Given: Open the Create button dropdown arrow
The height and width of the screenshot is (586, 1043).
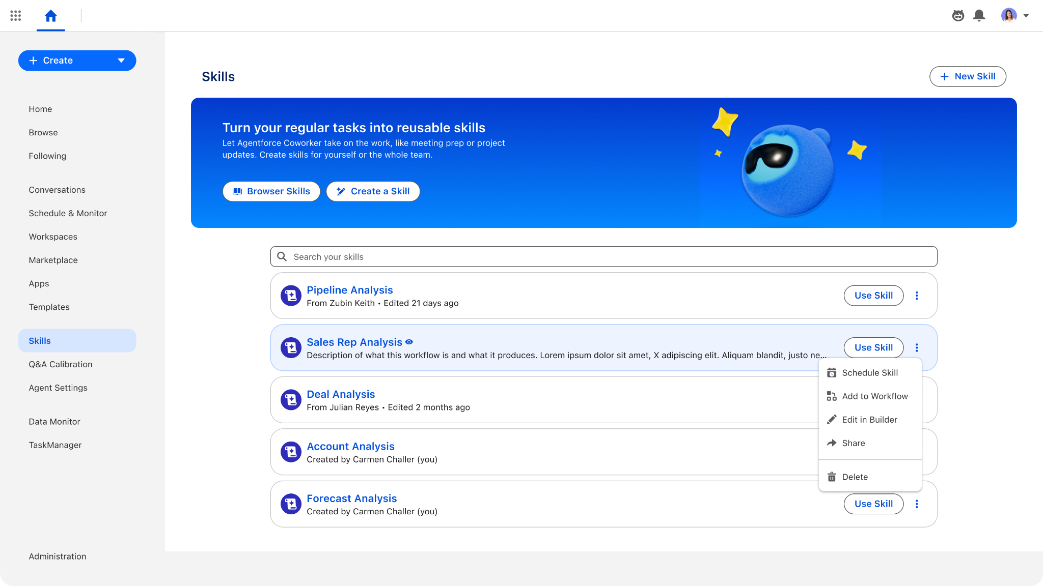Looking at the screenshot, I should (x=121, y=61).
